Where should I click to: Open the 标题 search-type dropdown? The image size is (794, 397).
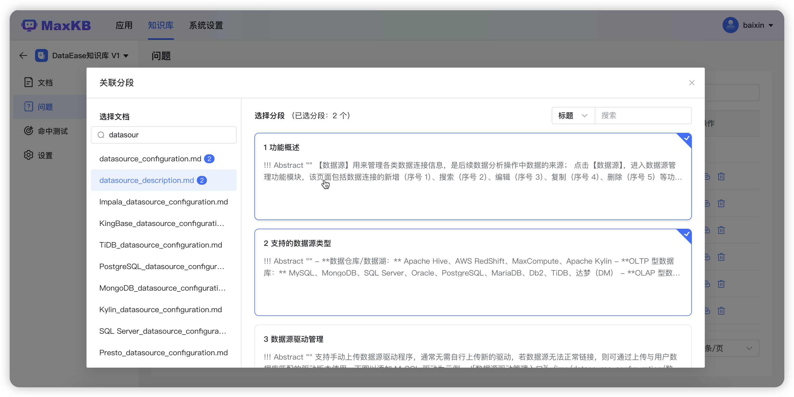[573, 116]
